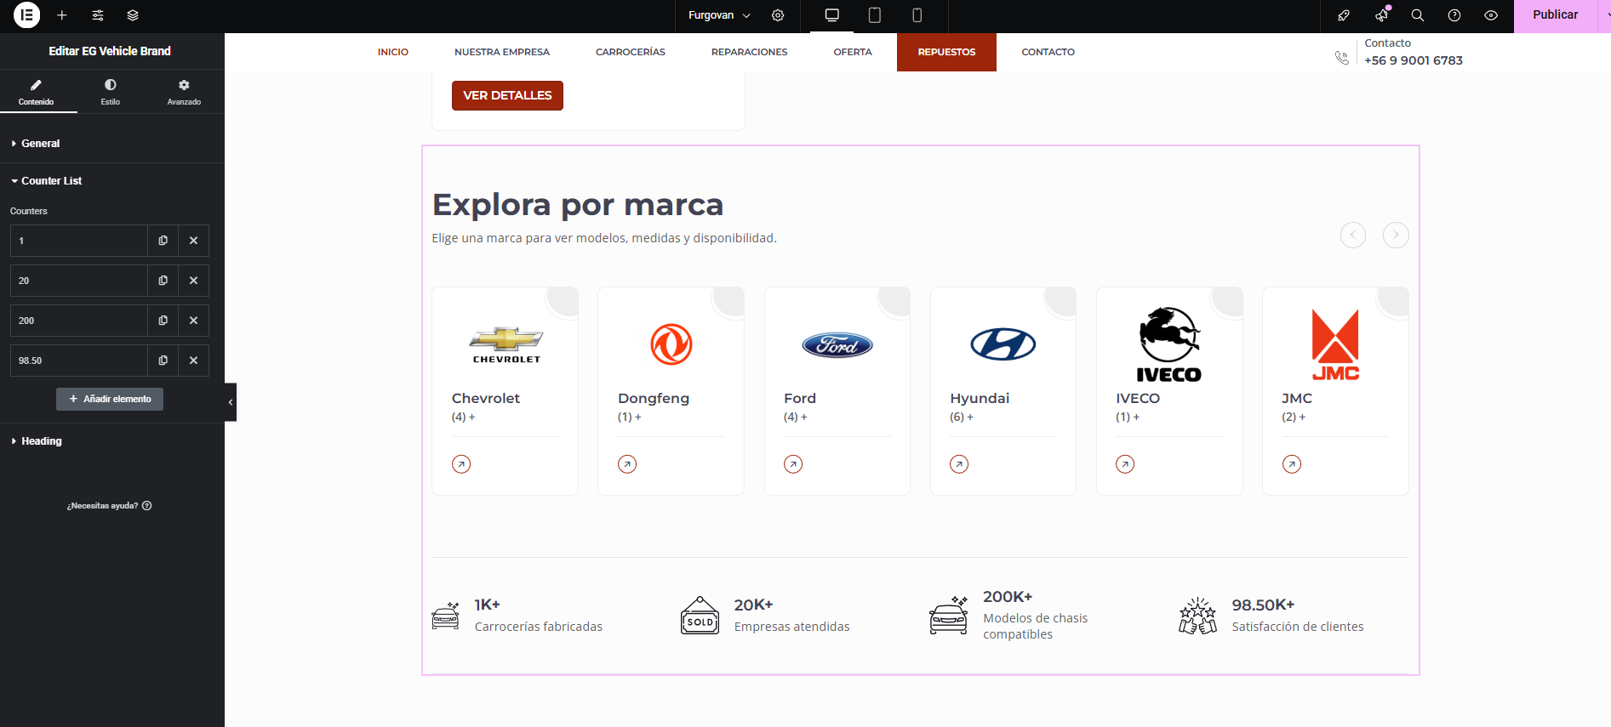This screenshot has height=727, width=1611.
Task: Open the what's new notifications icon
Action: 1381,15
